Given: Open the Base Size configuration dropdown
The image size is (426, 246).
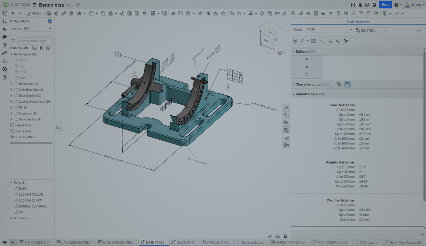Looking at the screenshot, I should [50, 29].
